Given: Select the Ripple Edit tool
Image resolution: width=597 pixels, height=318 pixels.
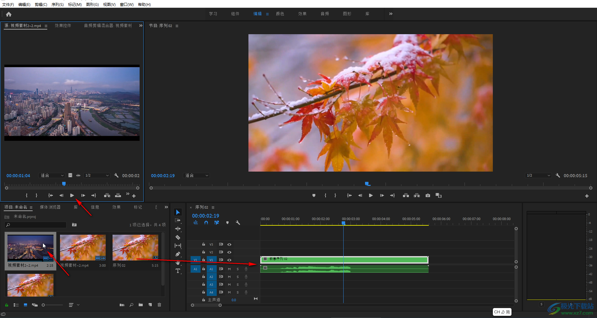Looking at the screenshot, I should 178,229.
